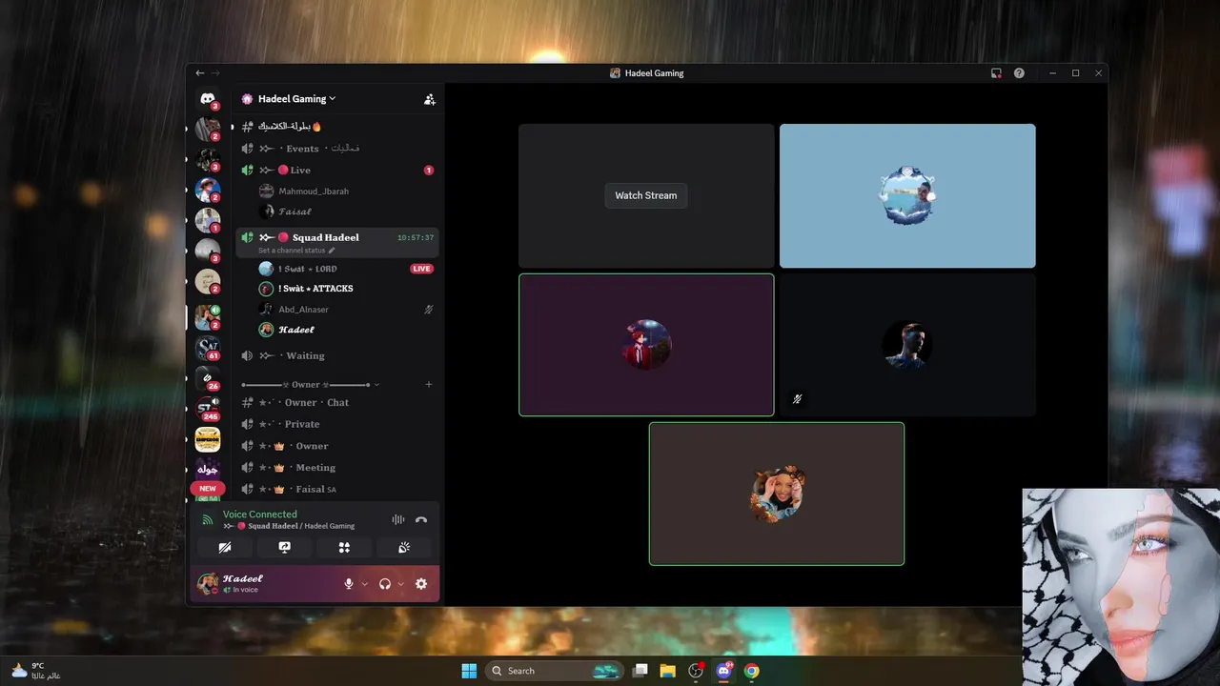The width and height of the screenshot is (1220, 686).
Task: Open Windows Start menu
Action: [469, 671]
